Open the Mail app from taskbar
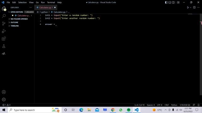 pos(97,110)
